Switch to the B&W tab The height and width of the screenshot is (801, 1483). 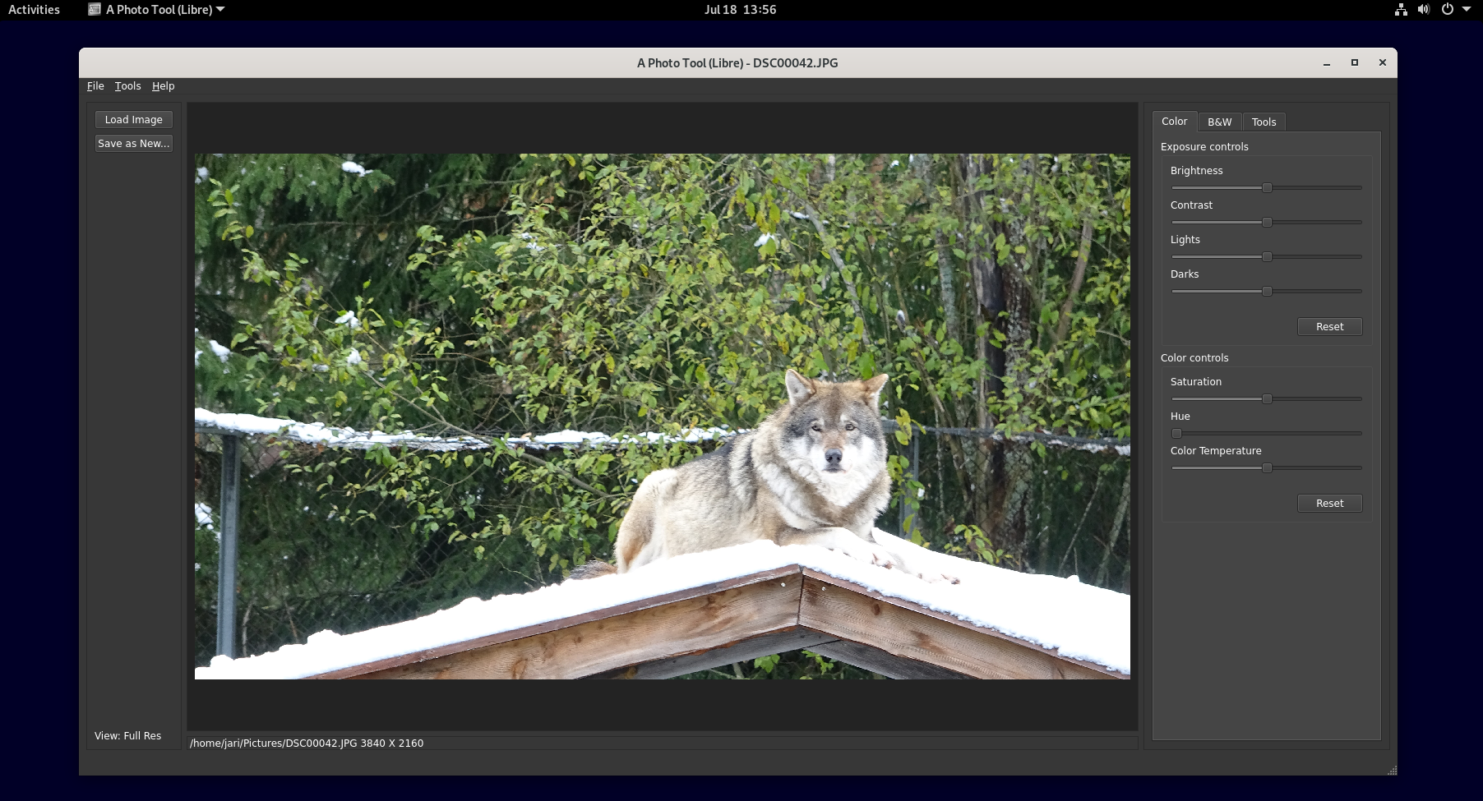(1219, 122)
